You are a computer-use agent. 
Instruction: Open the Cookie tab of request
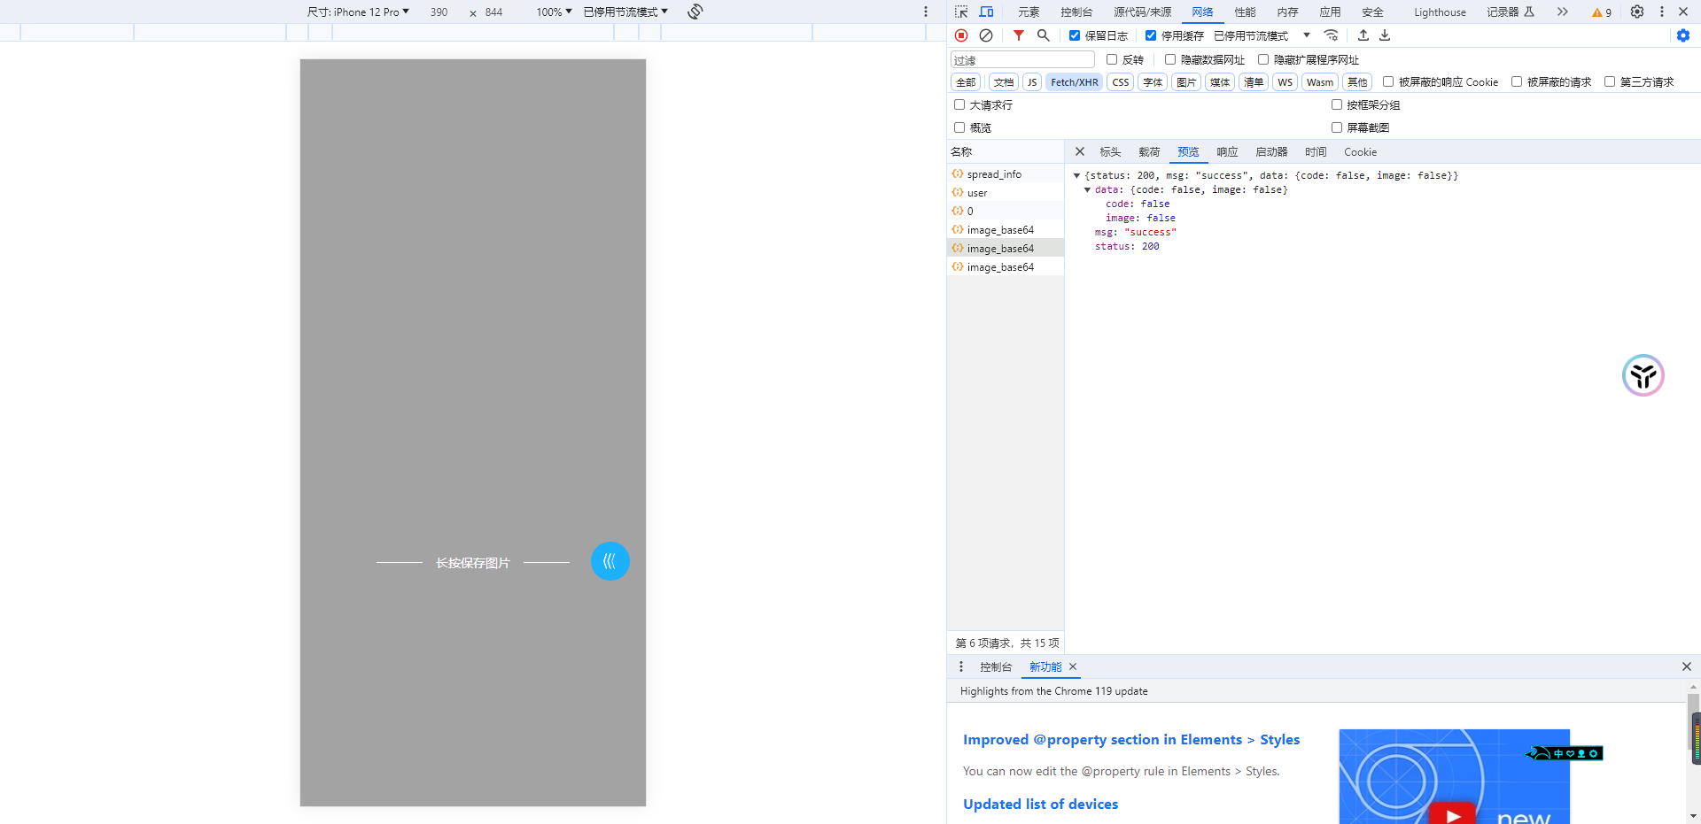tap(1360, 151)
